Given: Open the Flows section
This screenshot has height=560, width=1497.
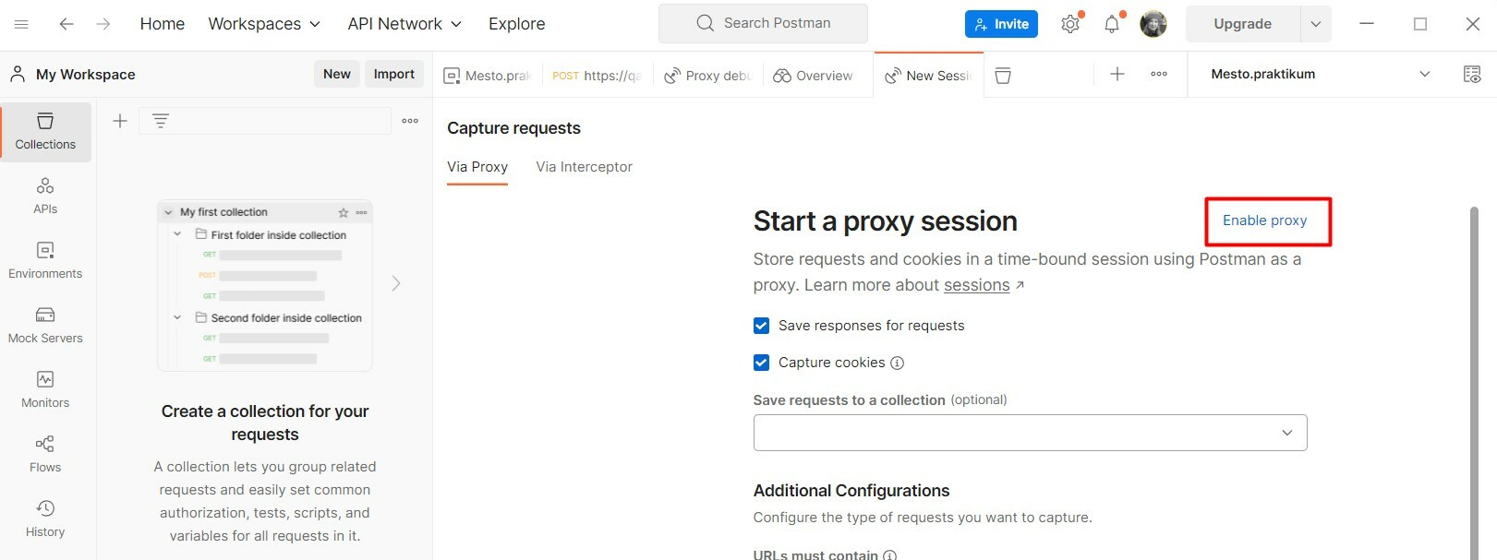Looking at the screenshot, I should pyautogui.click(x=45, y=455).
